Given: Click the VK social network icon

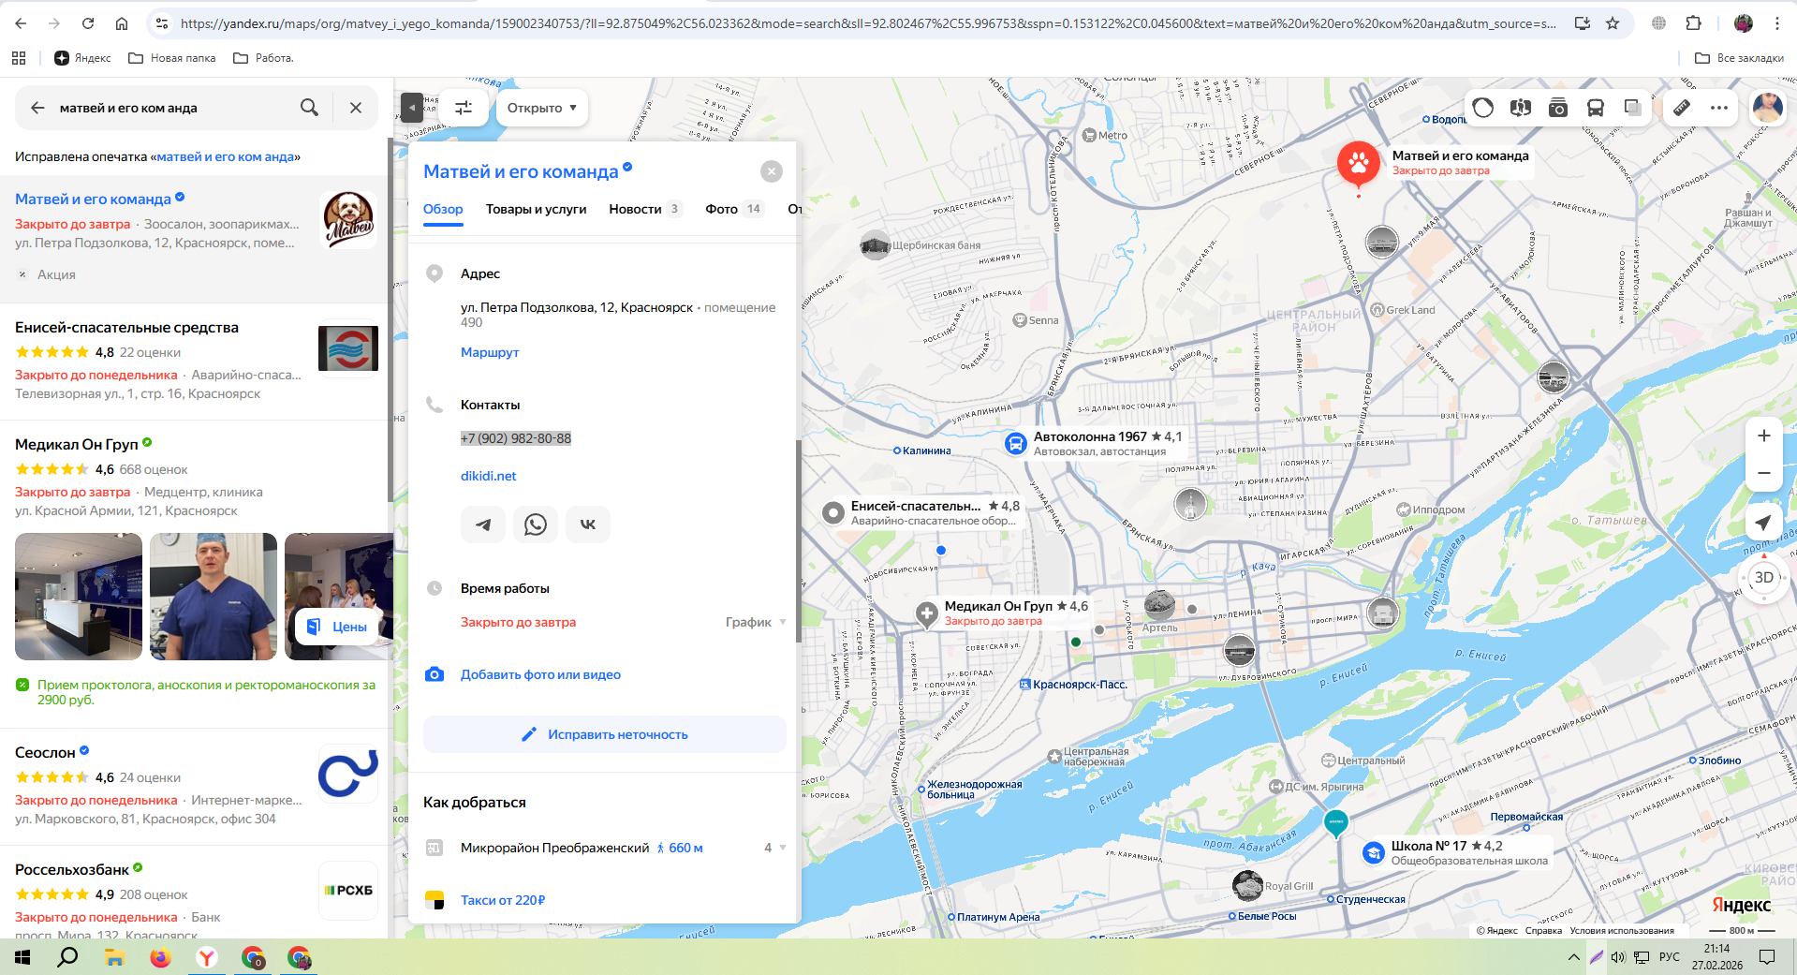Looking at the screenshot, I should pos(587,524).
